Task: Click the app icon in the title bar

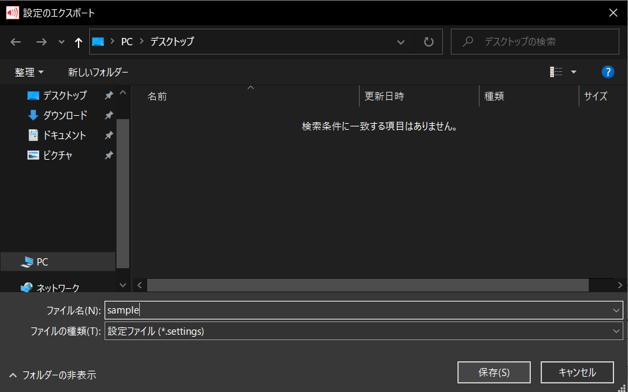Action: pyautogui.click(x=13, y=13)
